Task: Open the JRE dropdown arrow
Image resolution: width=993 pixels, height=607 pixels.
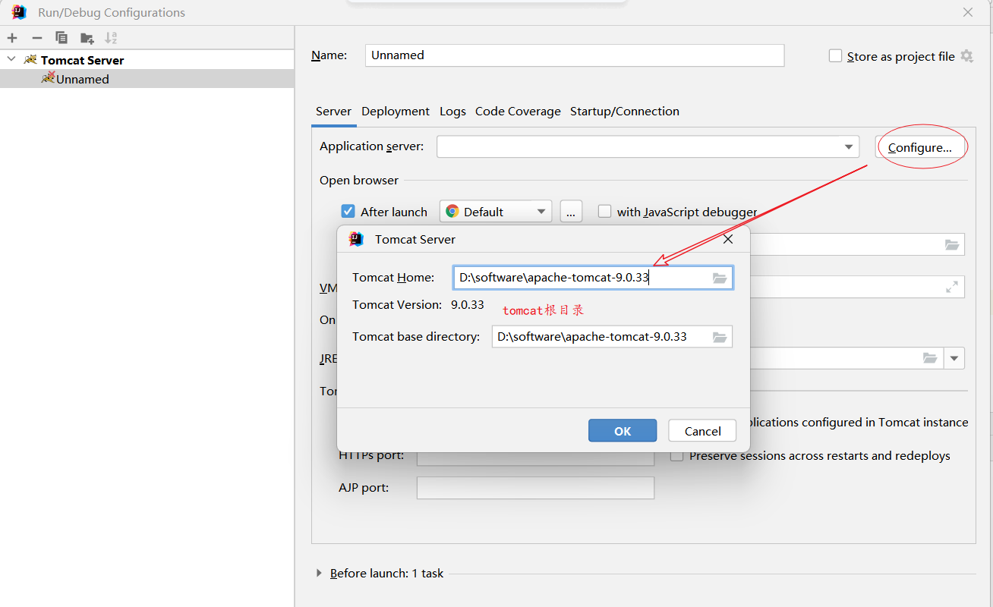Action: [954, 358]
